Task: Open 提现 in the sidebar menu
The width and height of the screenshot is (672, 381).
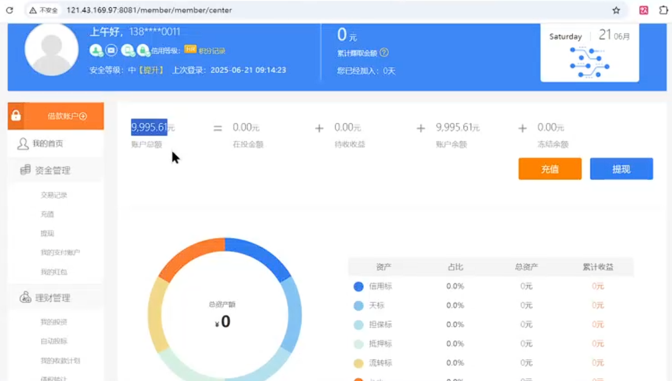Action: [x=47, y=233]
